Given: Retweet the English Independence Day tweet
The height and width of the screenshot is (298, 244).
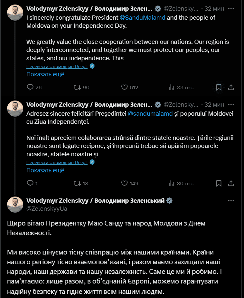Looking at the screenshot, I should coord(77,87).
